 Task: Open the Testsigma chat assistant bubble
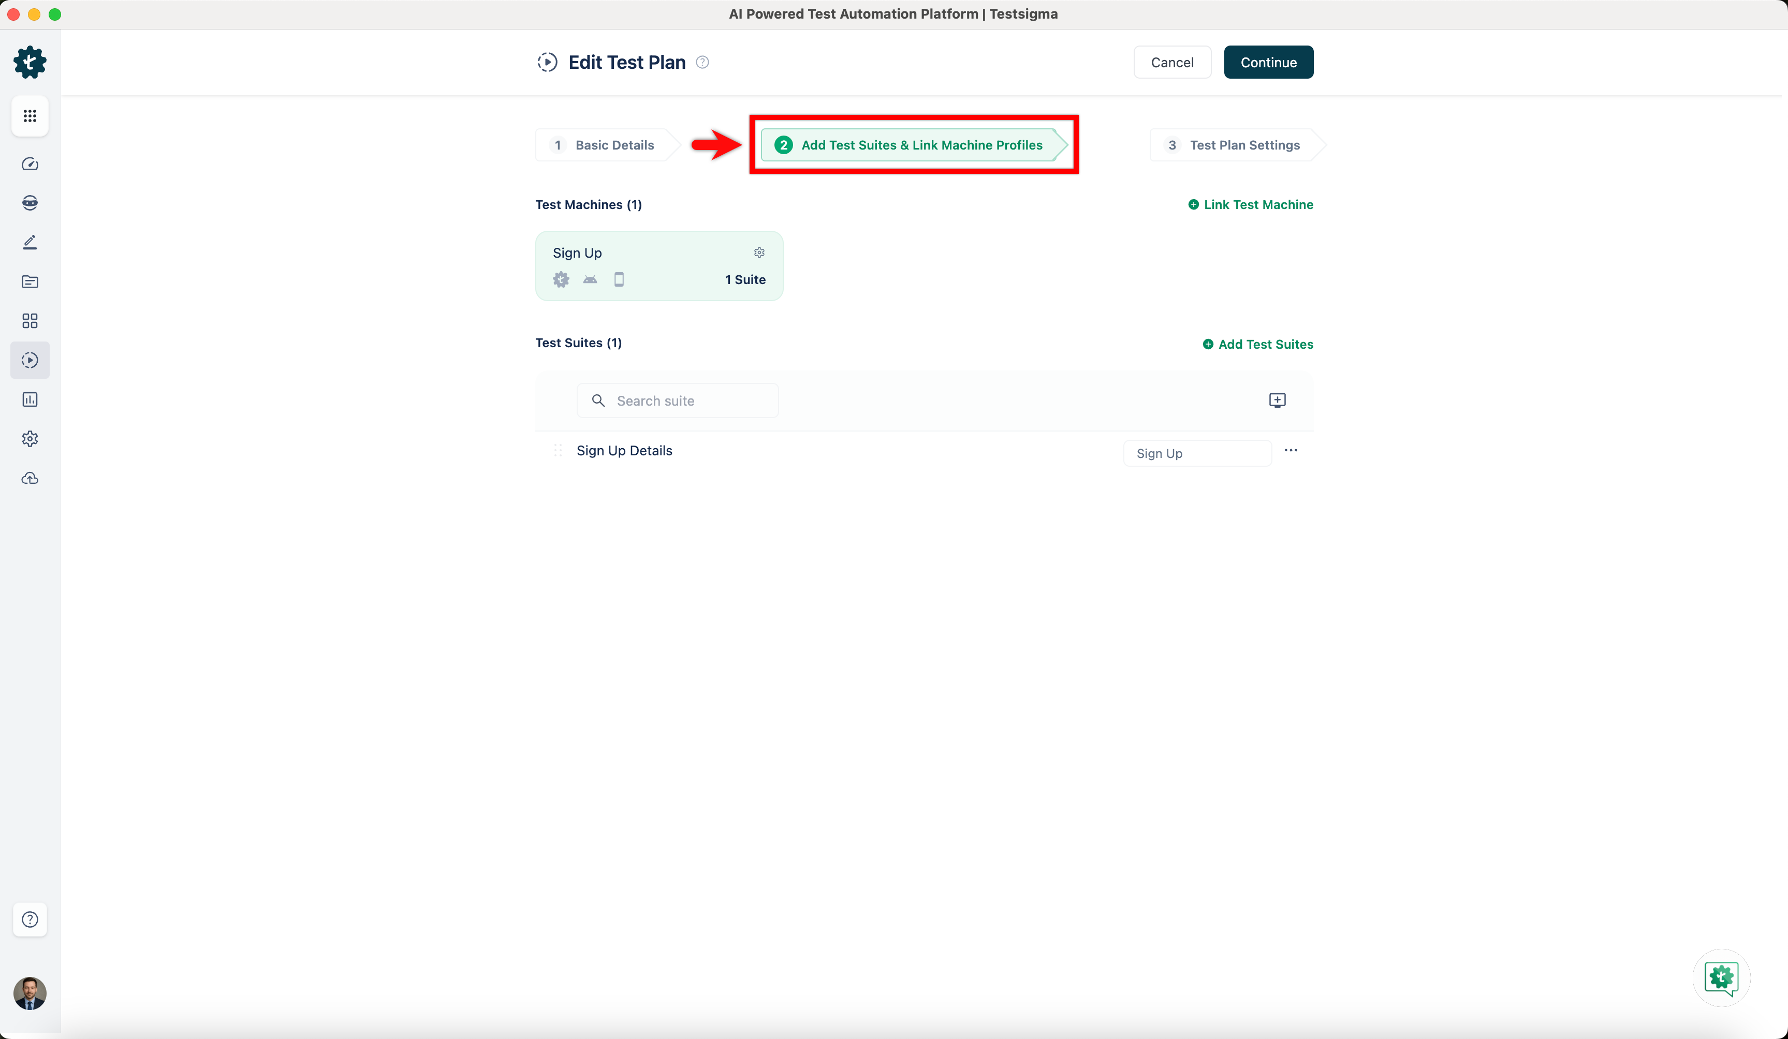[1721, 978]
